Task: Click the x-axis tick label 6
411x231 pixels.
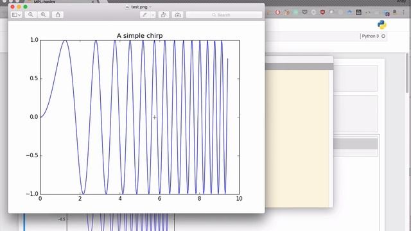Action: [159, 199]
